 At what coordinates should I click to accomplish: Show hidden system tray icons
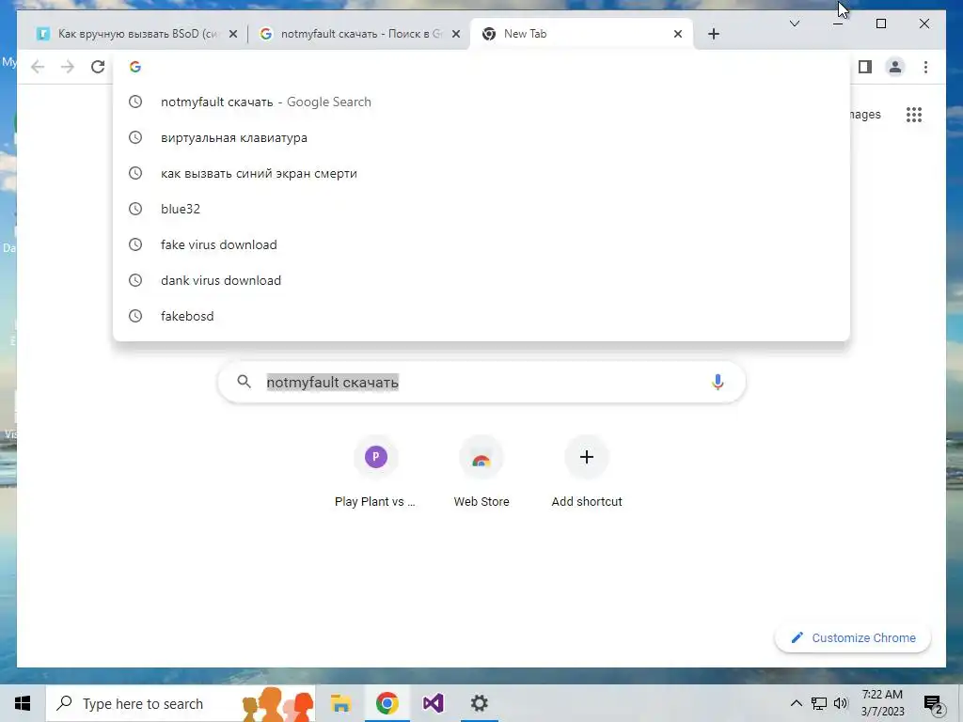tap(796, 703)
